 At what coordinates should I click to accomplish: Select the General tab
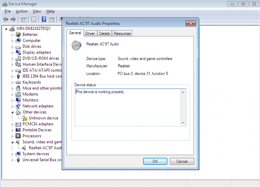point(75,33)
